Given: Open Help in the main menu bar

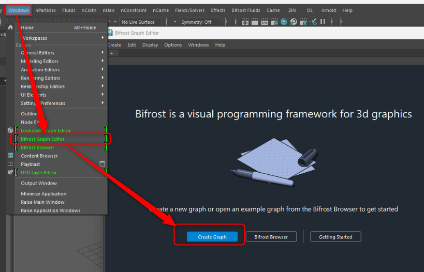Looking at the screenshot, I should (347, 10).
